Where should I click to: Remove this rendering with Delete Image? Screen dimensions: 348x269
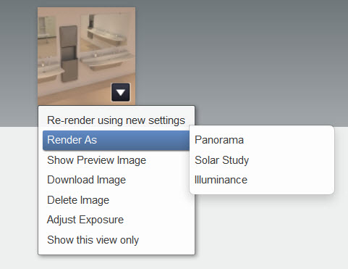(116, 200)
